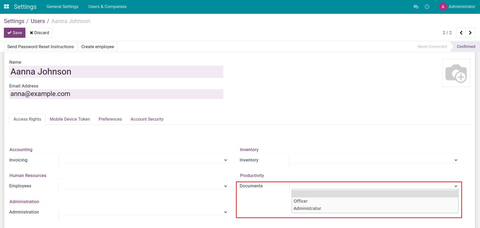
Task: Click Send Password Reset Instructions
Action: [40, 47]
